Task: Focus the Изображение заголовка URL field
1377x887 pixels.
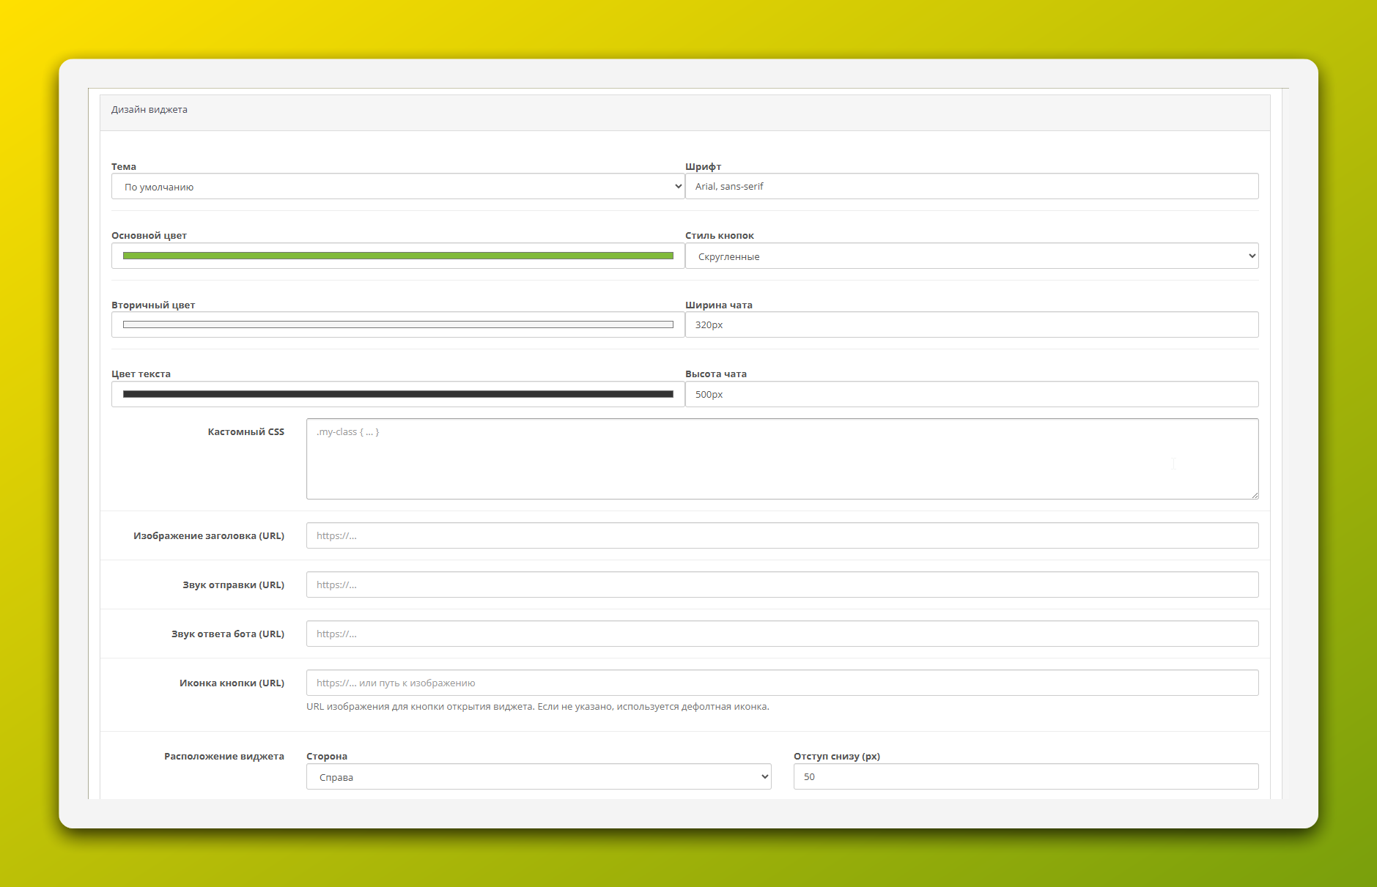Action: (781, 535)
